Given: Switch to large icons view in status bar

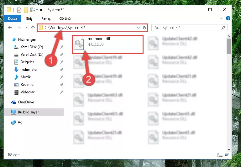Looking at the screenshot, I should click(227, 155).
